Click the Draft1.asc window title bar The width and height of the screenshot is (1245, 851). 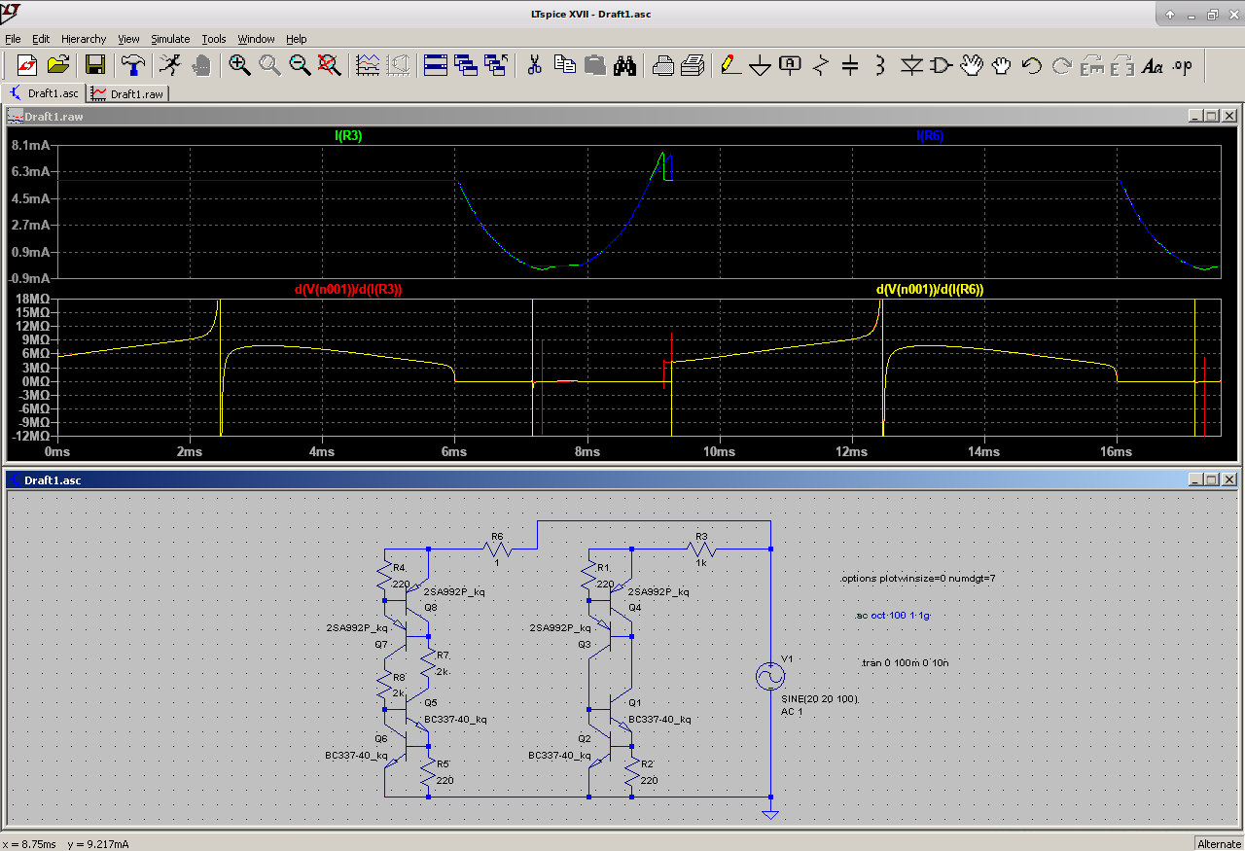pos(622,479)
